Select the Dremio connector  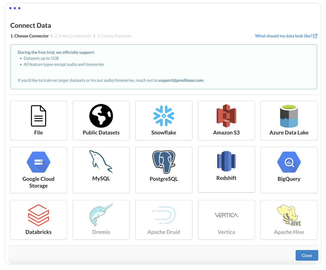tap(101, 220)
